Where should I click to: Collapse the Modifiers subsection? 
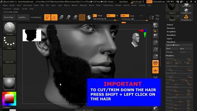pyautogui.click(x=170, y=55)
